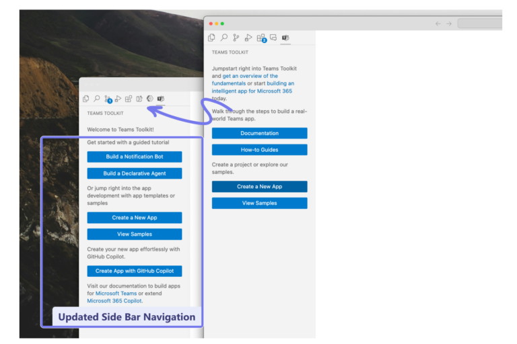Open the Microsoft 365 Copilot link
This screenshot has width=517, height=344.
tap(114, 301)
